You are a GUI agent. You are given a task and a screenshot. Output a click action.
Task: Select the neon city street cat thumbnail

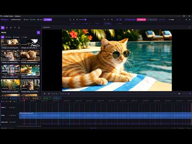tap(10, 70)
